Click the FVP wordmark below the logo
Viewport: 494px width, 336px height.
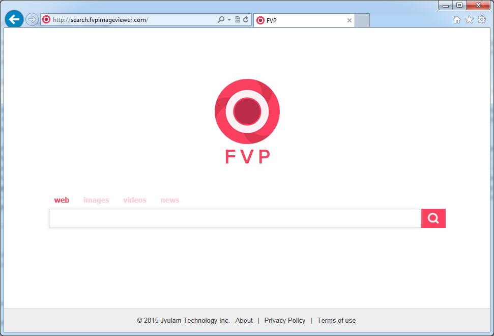pyautogui.click(x=247, y=156)
